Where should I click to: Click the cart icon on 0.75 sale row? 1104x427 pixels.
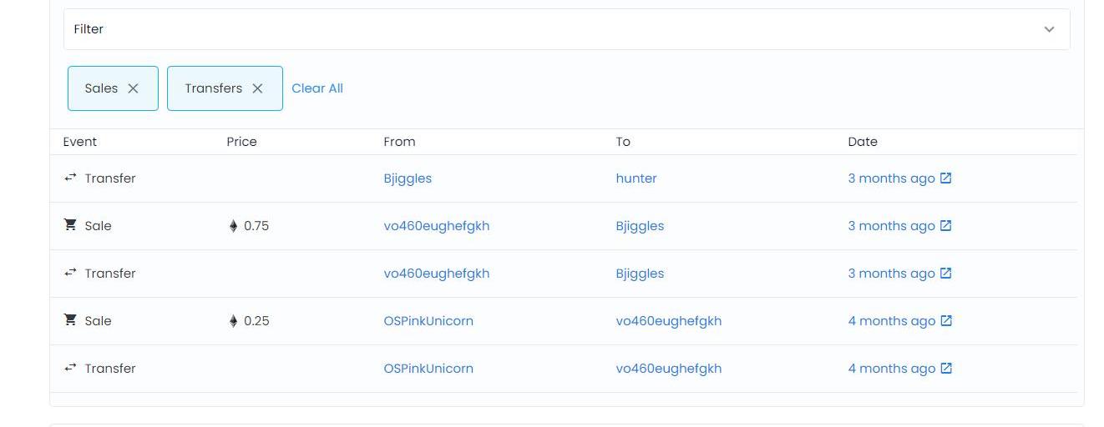pos(70,225)
